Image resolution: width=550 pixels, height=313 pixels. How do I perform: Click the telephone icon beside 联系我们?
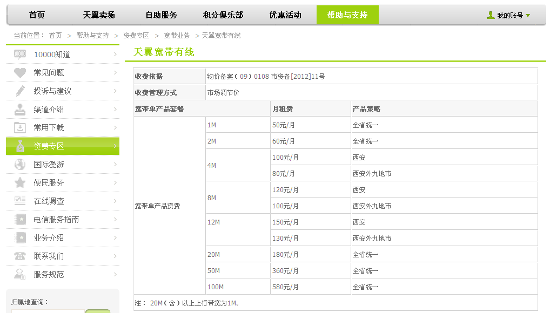point(20,256)
